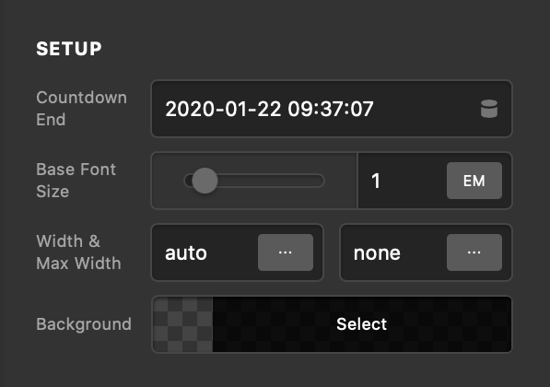This screenshot has height=387, width=550.
Task: Open the unit picker beside none max width
Action: coord(474,252)
